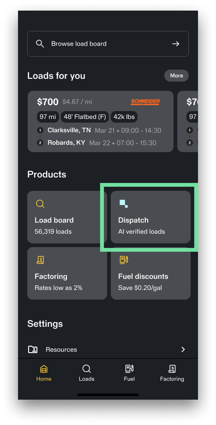Click the Schneider logo on load card

(145, 102)
